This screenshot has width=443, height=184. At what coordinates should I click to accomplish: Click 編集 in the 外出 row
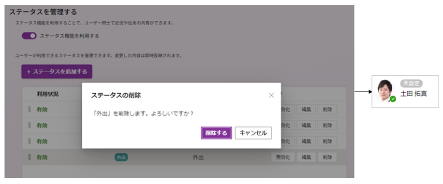[306, 157]
